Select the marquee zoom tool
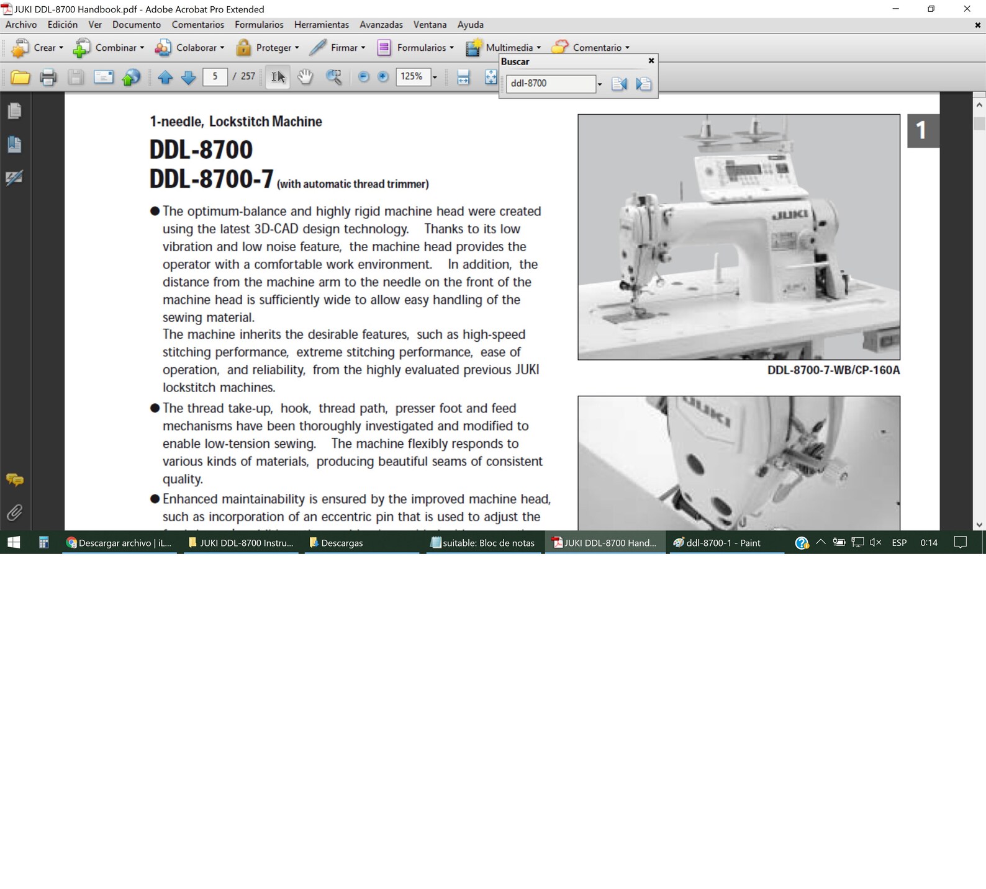986x889 pixels. [334, 77]
